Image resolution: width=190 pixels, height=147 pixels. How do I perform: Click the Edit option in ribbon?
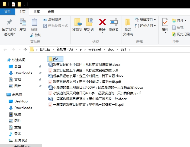[178, 27]
